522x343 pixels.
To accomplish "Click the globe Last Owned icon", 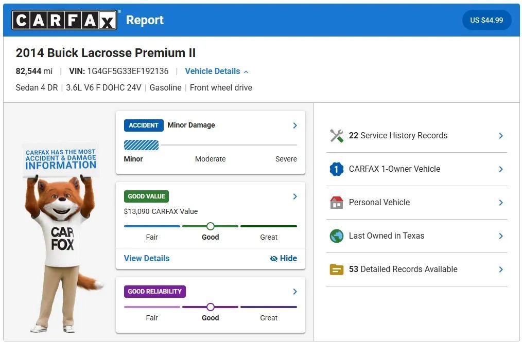I will point(337,236).
